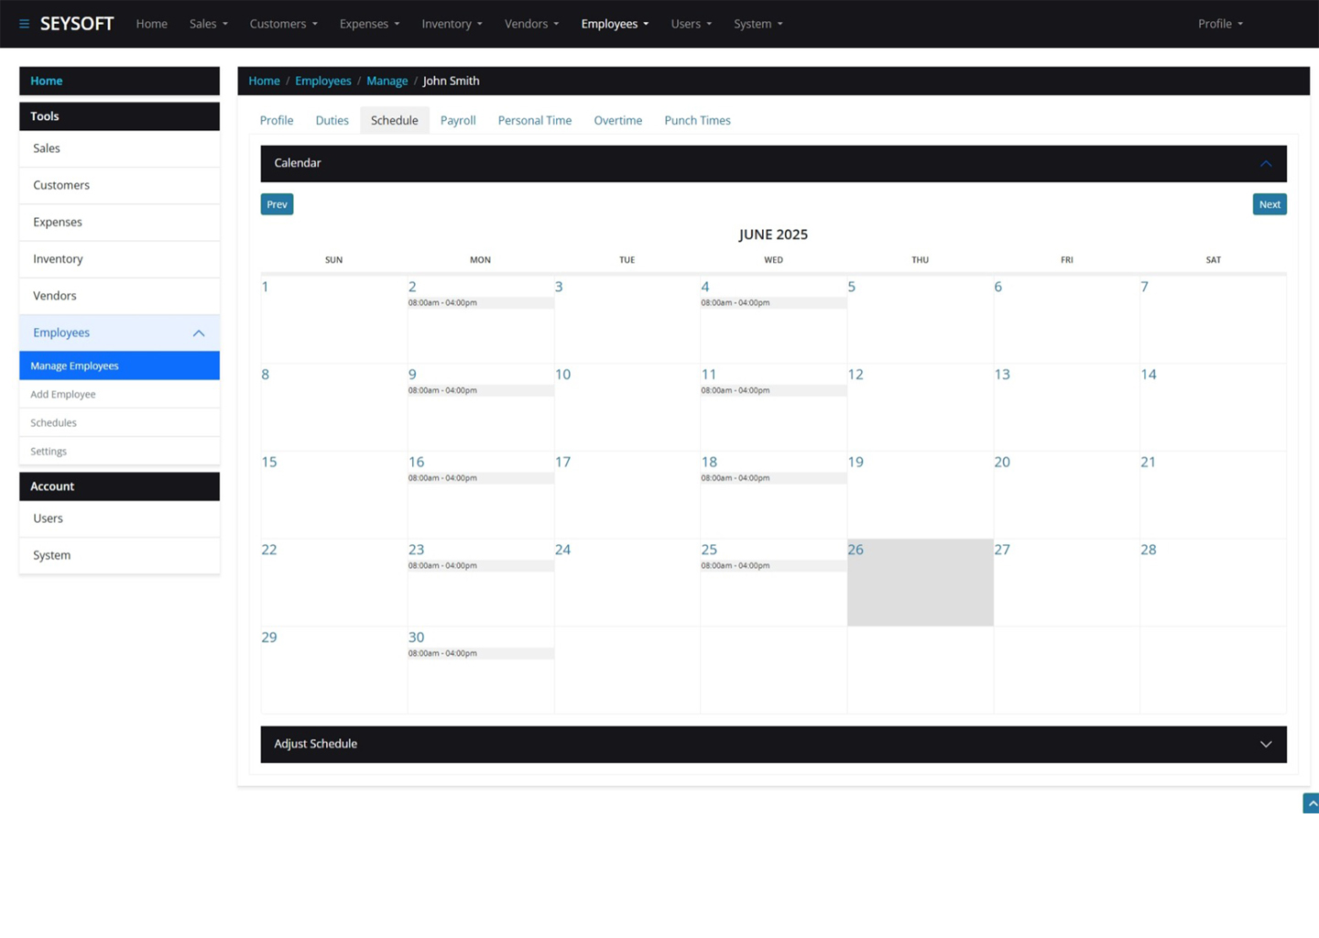Screen dimensions: 1319x938
Task: Click the Employees breadcrumb link
Action: (x=322, y=81)
